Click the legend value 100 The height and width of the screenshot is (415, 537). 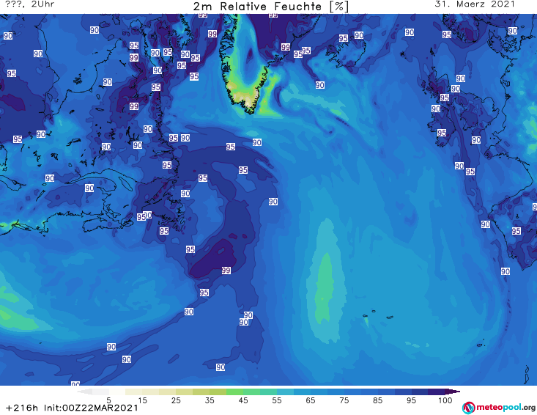tap(445, 400)
